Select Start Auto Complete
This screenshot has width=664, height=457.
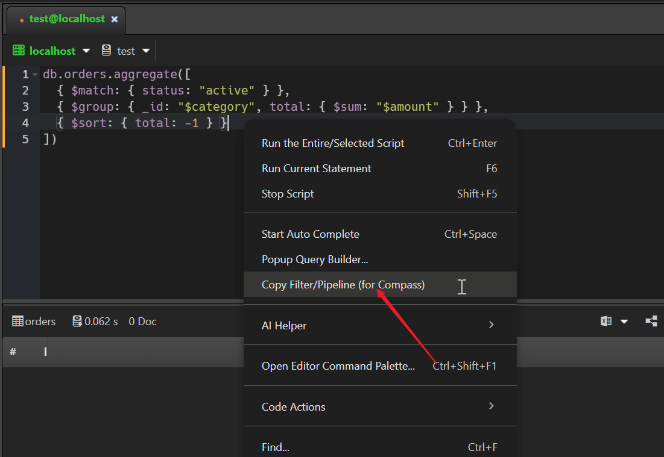pos(380,234)
